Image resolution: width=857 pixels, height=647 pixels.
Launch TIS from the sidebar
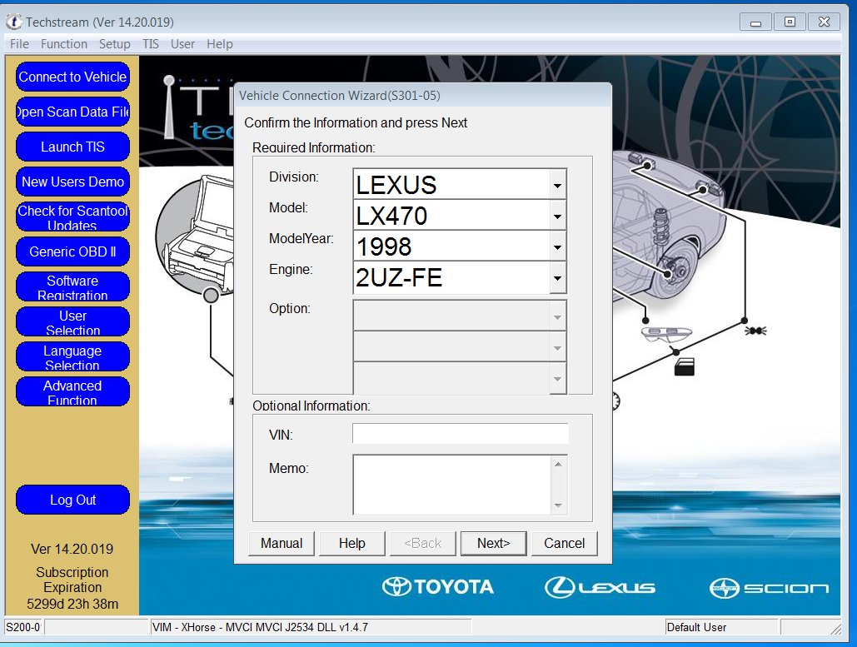pyautogui.click(x=72, y=147)
